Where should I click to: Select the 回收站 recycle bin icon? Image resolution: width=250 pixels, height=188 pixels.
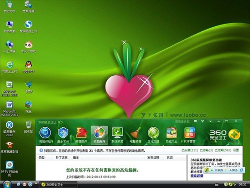click(x=28, y=127)
